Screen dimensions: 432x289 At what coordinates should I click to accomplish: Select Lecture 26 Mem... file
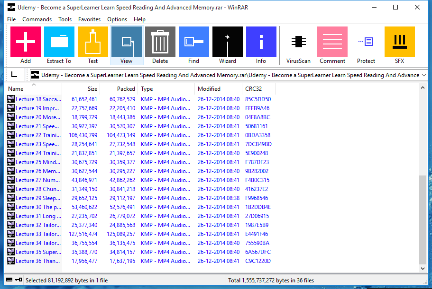tap(38, 171)
